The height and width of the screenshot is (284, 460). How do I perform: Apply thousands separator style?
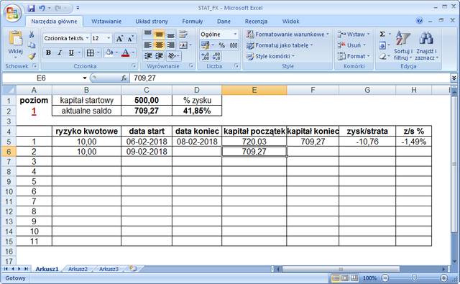coord(234,45)
